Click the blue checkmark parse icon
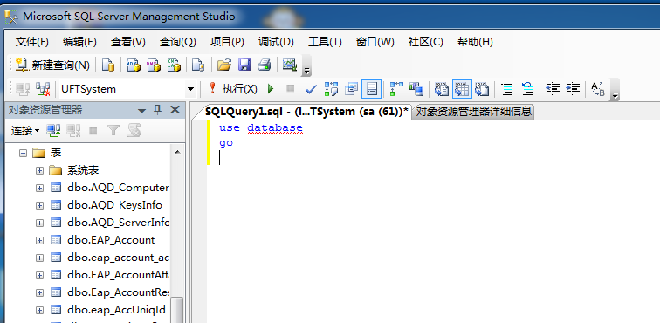 point(311,89)
